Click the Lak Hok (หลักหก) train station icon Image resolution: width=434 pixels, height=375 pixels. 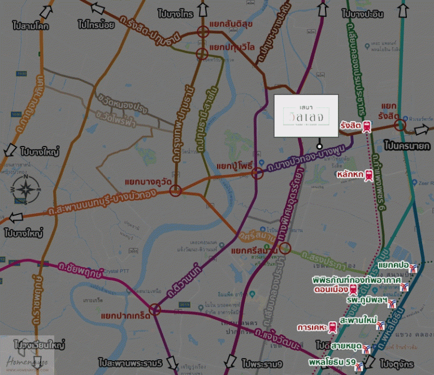pos(368,175)
